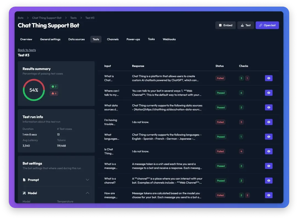Click the Model tools icon
This screenshot has width=298, height=219.
(24, 193)
